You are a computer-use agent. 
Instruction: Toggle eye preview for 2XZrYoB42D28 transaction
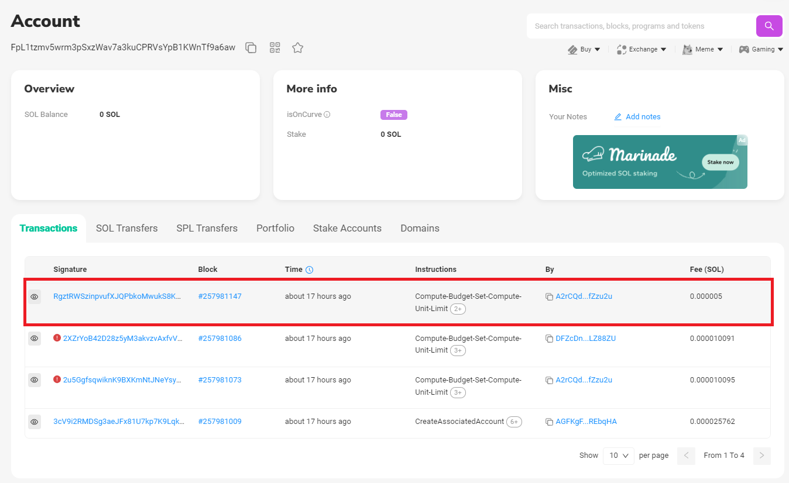coord(35,339)
